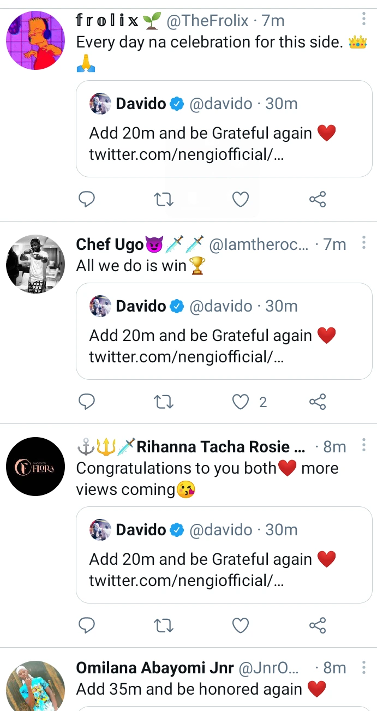Retweet Chef Ugo's tweet
The height and width of the screenshot is (711, 377).
(164, 402)
